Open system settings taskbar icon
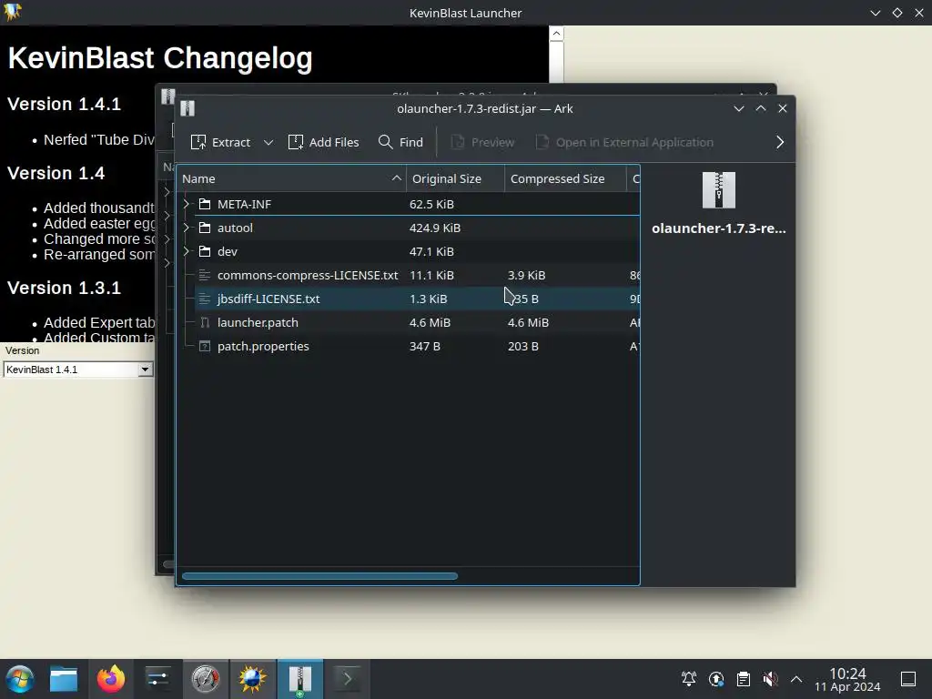 [x=157, y=679]
